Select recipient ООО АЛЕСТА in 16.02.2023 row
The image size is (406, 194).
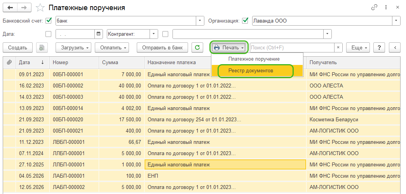point(354,86)
